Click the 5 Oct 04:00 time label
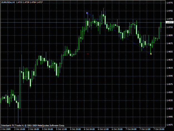174x131 pixels. coord(48,129)
